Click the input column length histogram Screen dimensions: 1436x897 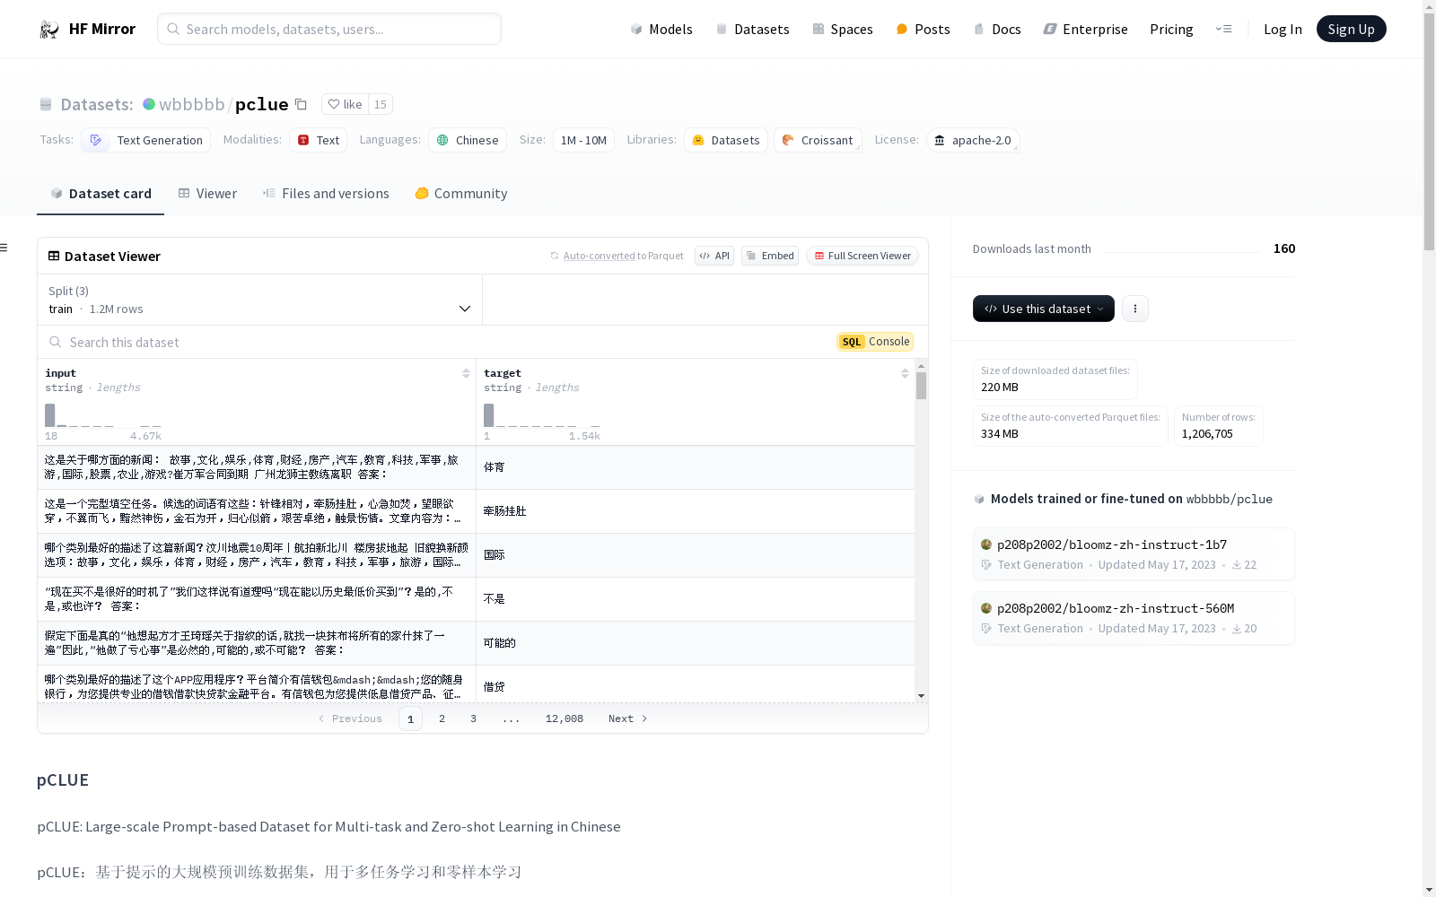click(103, 415)
